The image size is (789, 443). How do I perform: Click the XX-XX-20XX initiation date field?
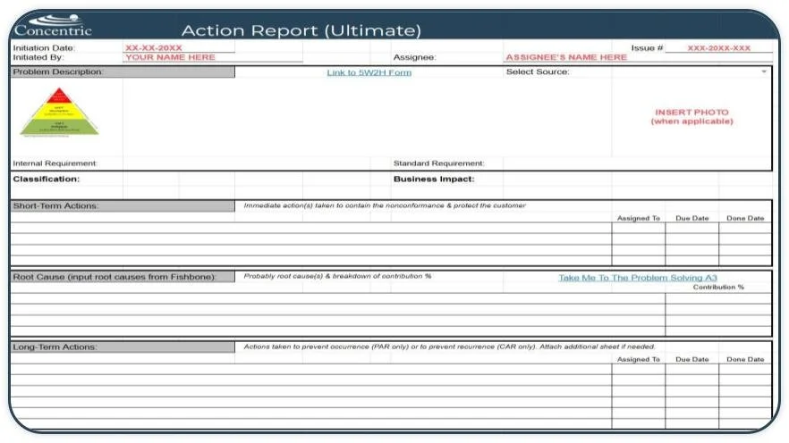[x=179, y=47]
